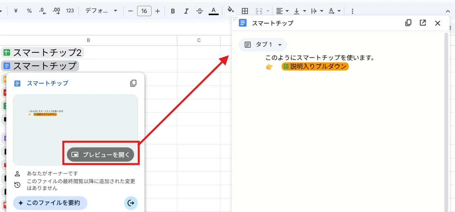Open the text color picker
Screen dimensions: 455x212
click(213, 11)
